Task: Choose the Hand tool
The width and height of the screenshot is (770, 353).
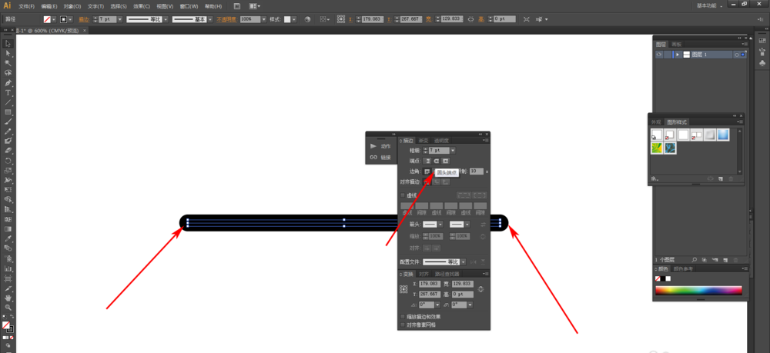Action: tap(8, 297)
